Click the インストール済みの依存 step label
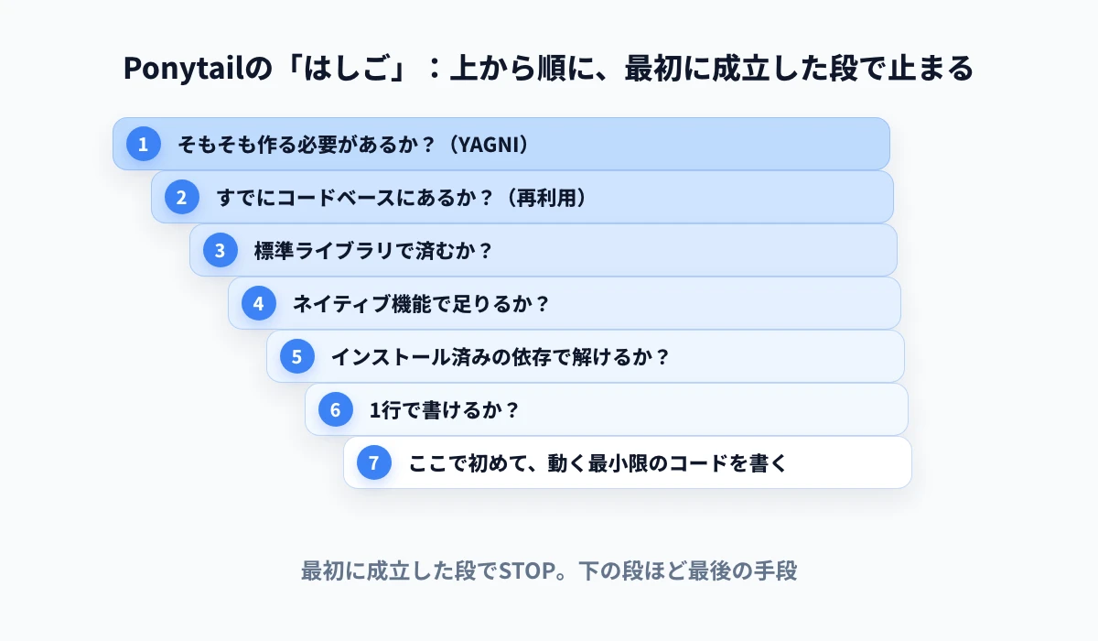This screenshot has height=641, width=1098. 501,357
